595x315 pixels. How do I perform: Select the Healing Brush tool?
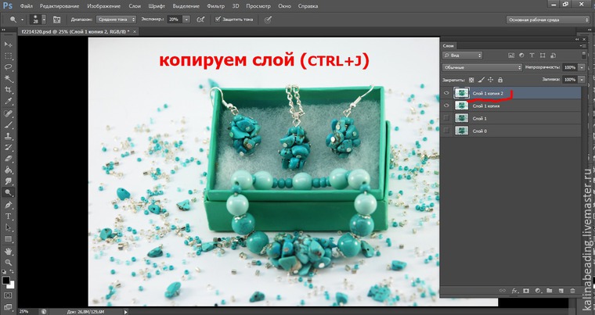tap(8, 113)
